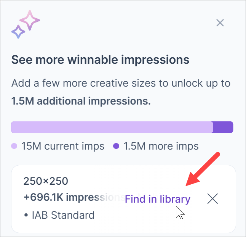Viewport: 246px width, 237px height.
Task: Select the 15M current imps legend label
Action: 63,146
